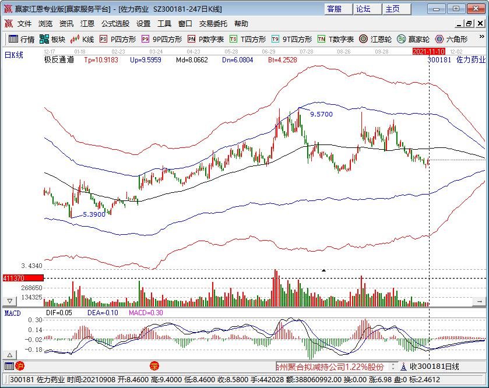Open the 交易委托 menu
Image resolution: width=489 pixels, height=388 pixels.
(213, 24)
